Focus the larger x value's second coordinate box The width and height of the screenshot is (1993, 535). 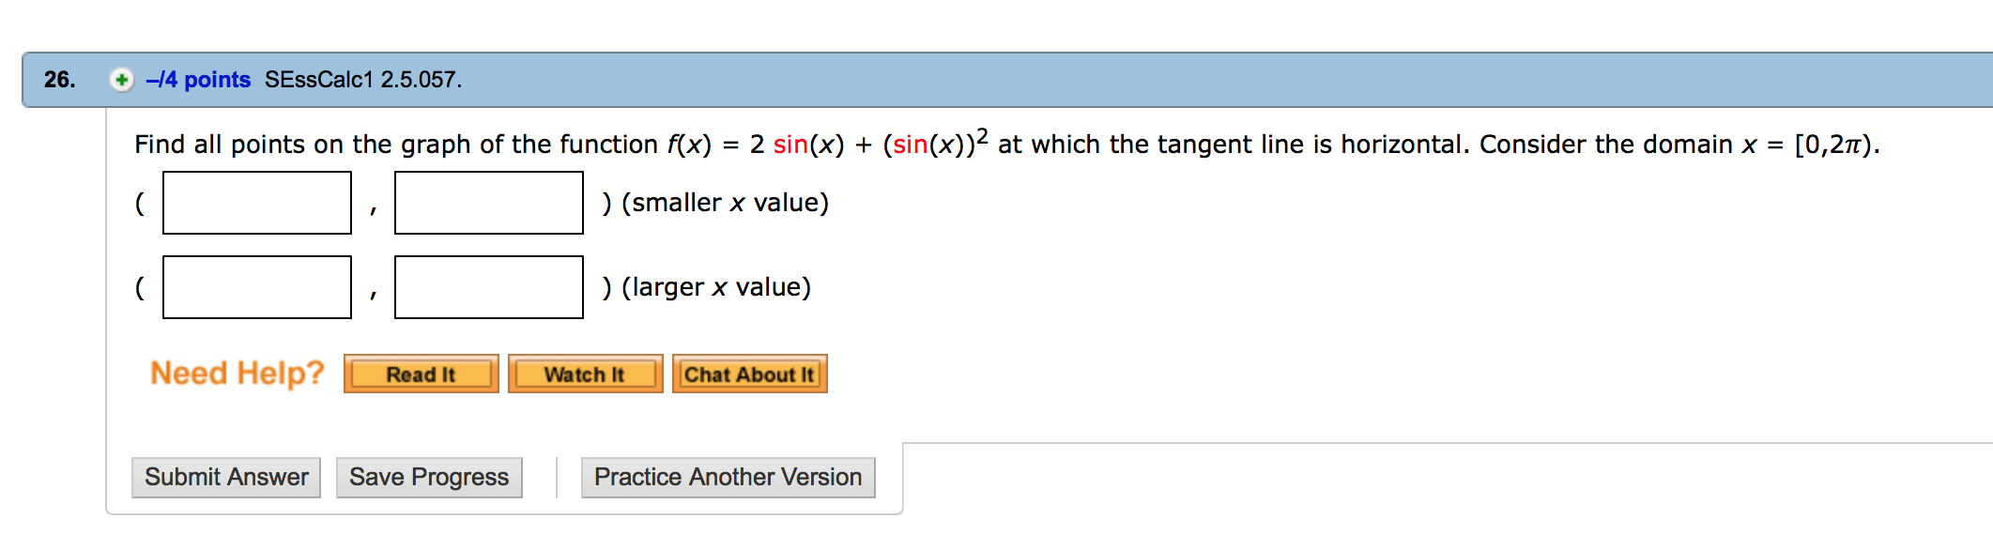489,287
